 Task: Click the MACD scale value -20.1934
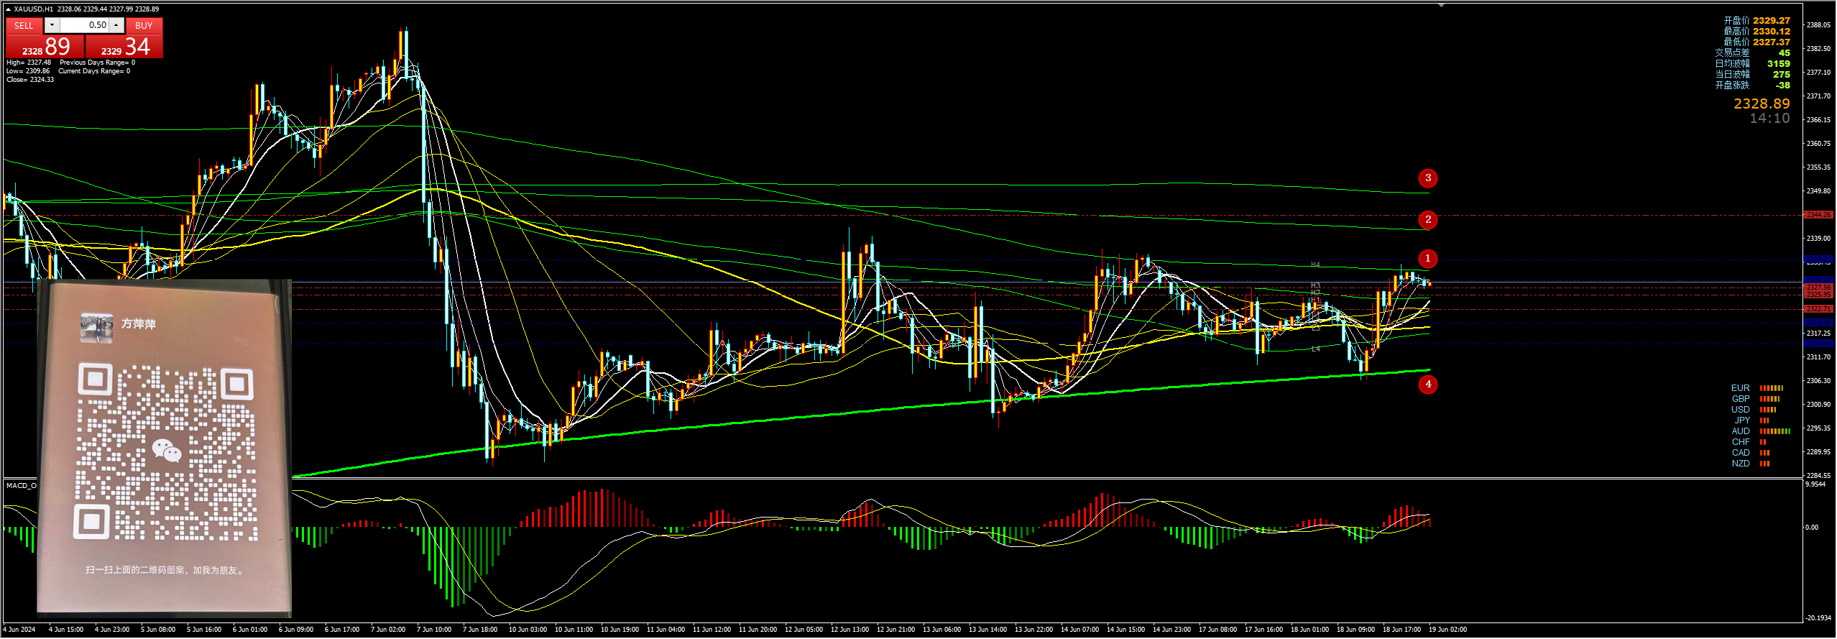click(x=1818, y=618)
